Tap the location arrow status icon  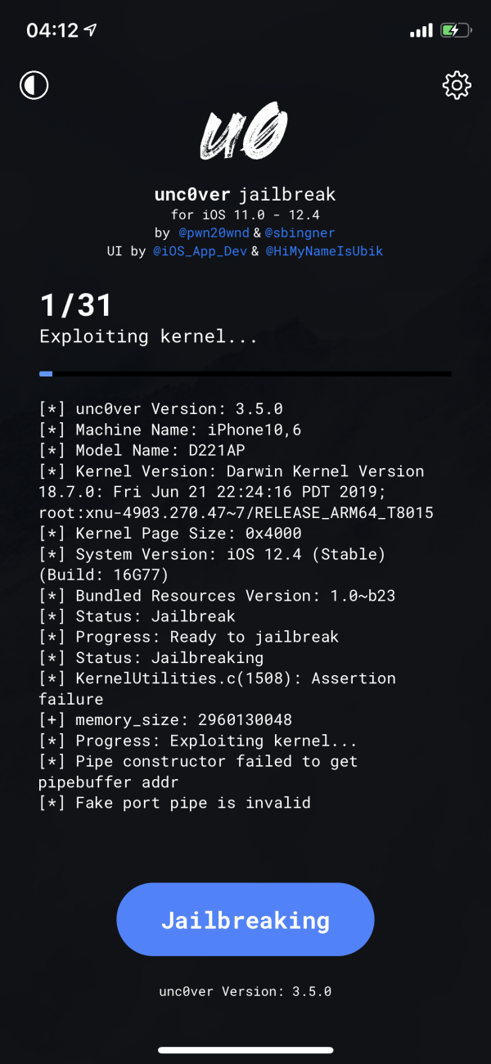pos(90,31)
